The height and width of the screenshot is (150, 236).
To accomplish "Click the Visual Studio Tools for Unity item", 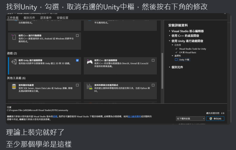I will click(193, 49).
